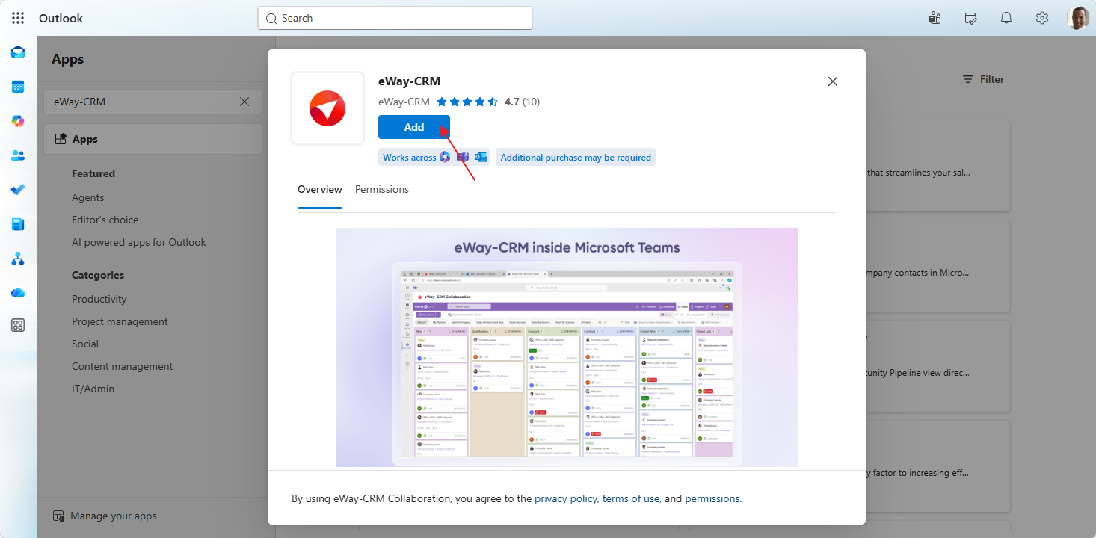Open the To Do checkmark icon

(18, 190)
